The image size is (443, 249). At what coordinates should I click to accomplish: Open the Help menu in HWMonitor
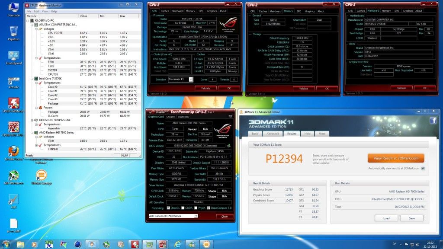[x=54, y=11]
